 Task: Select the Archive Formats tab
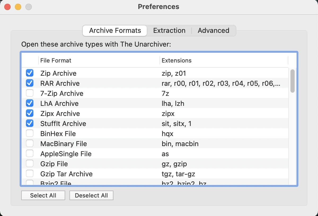click(x=115, y=30)
